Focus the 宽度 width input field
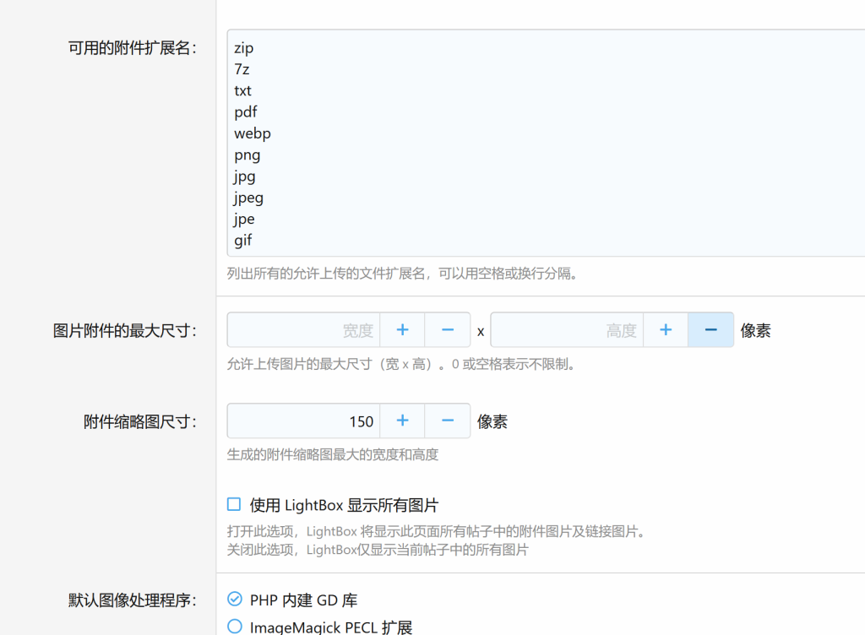 point(304,330)
